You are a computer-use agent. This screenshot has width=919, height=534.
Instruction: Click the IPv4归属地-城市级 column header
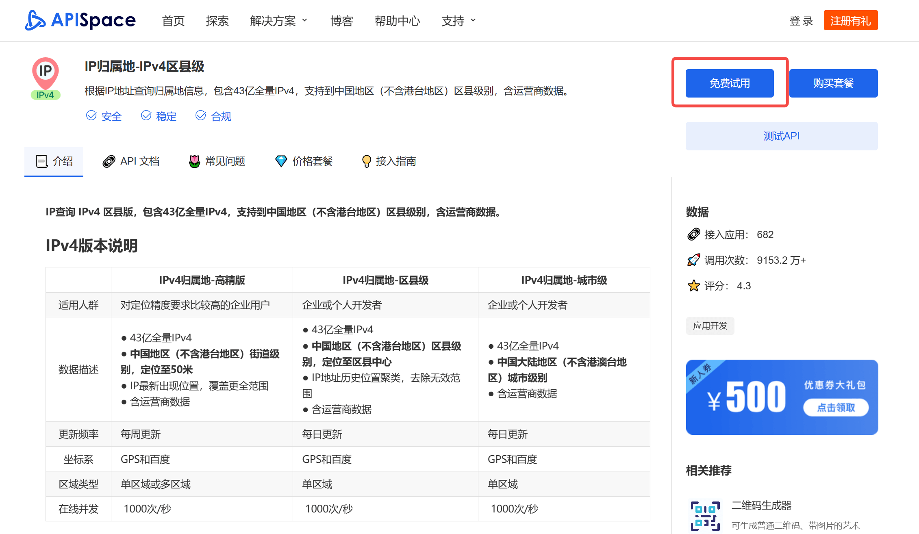(x=564, y=280)
